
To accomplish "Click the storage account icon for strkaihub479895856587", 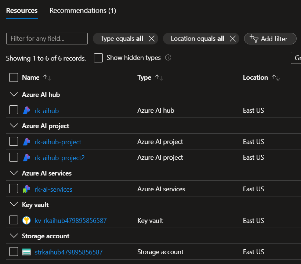I will coord(26,252).
